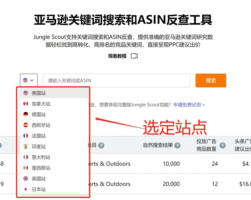
Task: Click the US flag icon in dropdown list
Action: pyautogui.click(x=26, y=93)
